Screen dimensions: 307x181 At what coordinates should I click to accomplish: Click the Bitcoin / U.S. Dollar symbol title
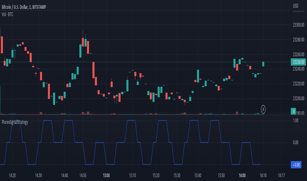(24, 7)
